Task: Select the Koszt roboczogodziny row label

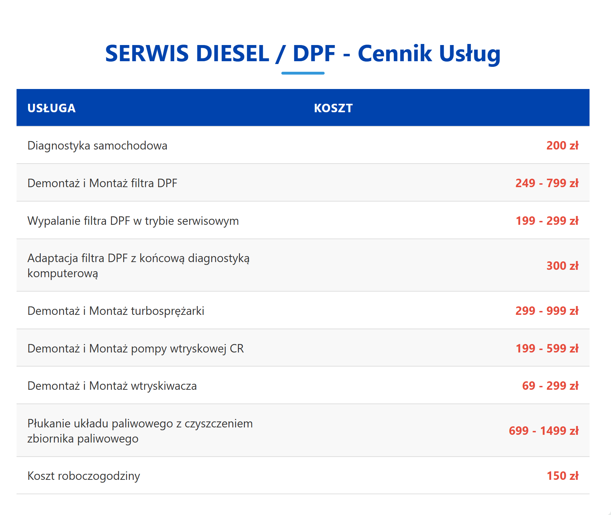Action: [84, 476]
